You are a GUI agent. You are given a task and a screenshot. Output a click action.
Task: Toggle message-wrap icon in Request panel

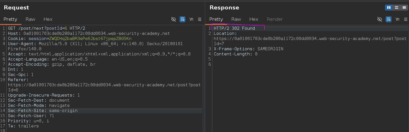[182, 19]
